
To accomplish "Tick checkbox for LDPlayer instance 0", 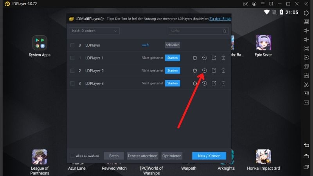I will pyautogui.click(x=72, y=45).
